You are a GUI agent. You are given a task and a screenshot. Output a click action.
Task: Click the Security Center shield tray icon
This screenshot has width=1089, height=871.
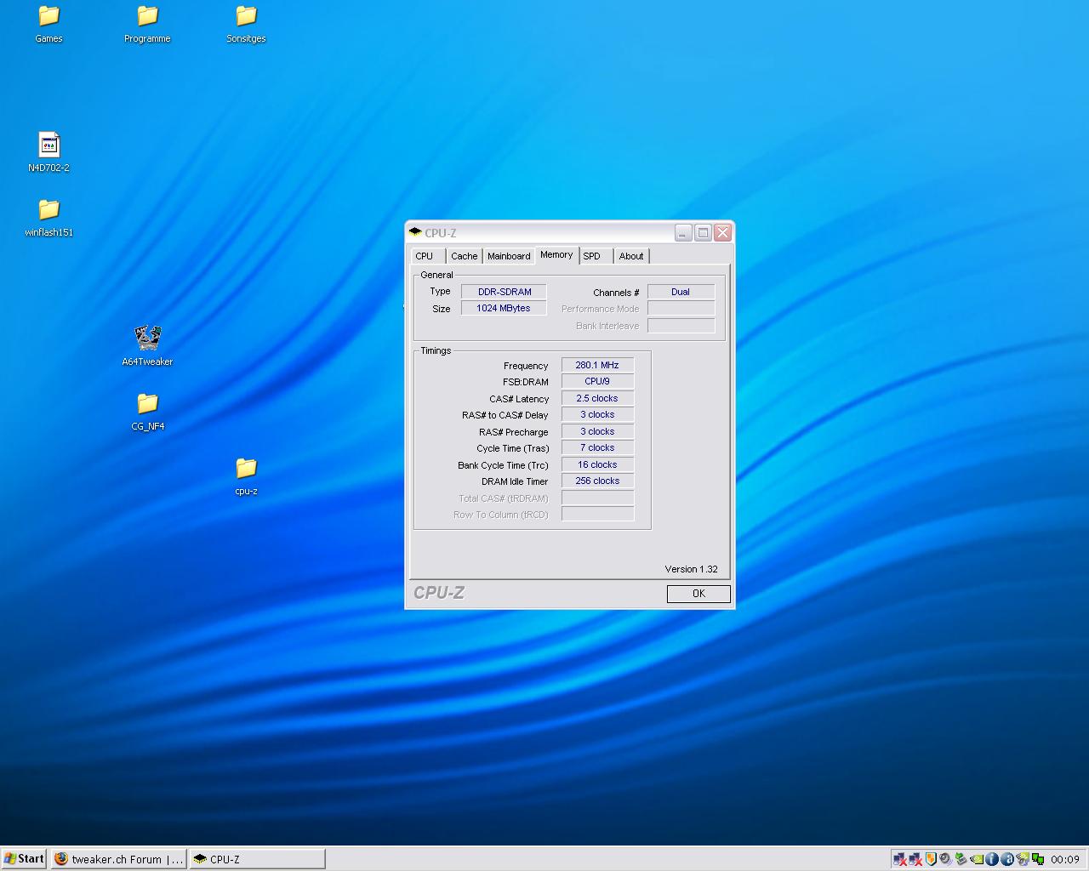click(931, 859)
